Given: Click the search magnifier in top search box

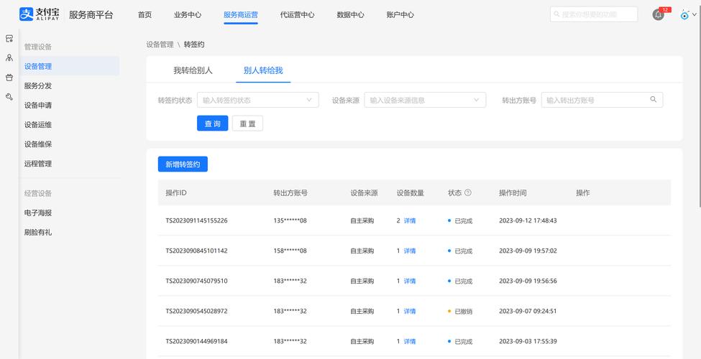Looking at the screenshot, I should pos(556,14).
